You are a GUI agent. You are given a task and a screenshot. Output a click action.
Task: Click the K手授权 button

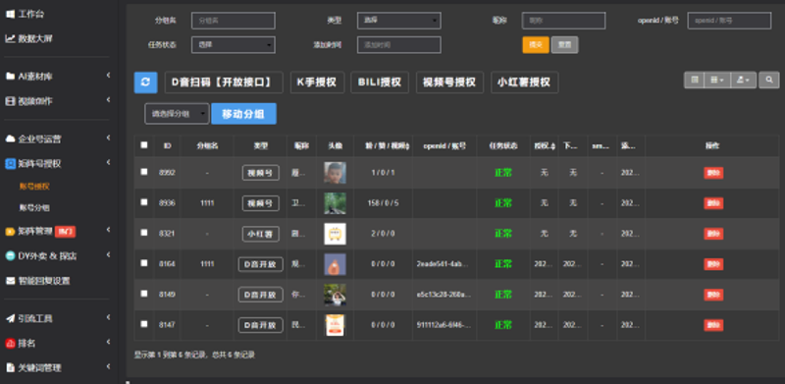coord(317,82)
